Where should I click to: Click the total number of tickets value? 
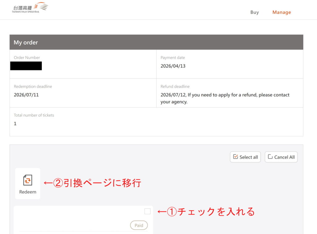[x=15, y=123]
